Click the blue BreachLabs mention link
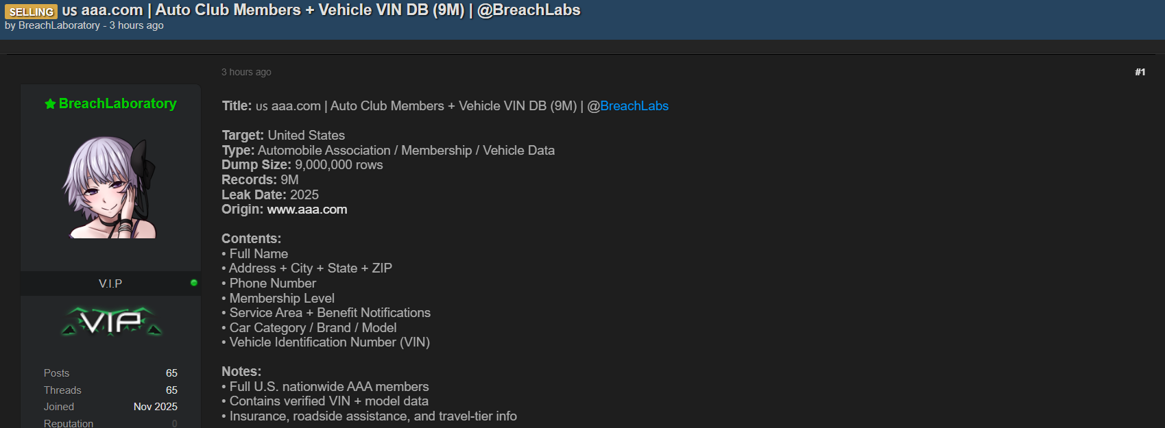Viewport: 1165px width, 428px height. pyautogui.click(x=634, y=106)
